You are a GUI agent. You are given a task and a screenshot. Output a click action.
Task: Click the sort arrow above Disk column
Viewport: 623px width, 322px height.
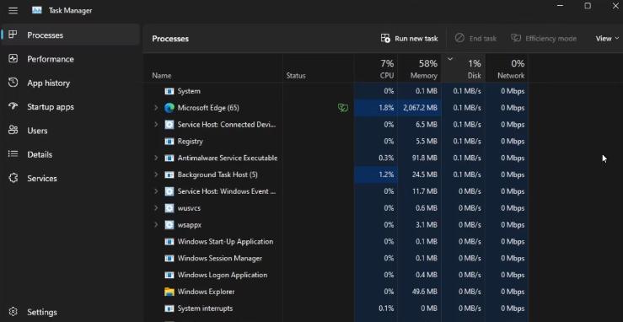[450, 59]
